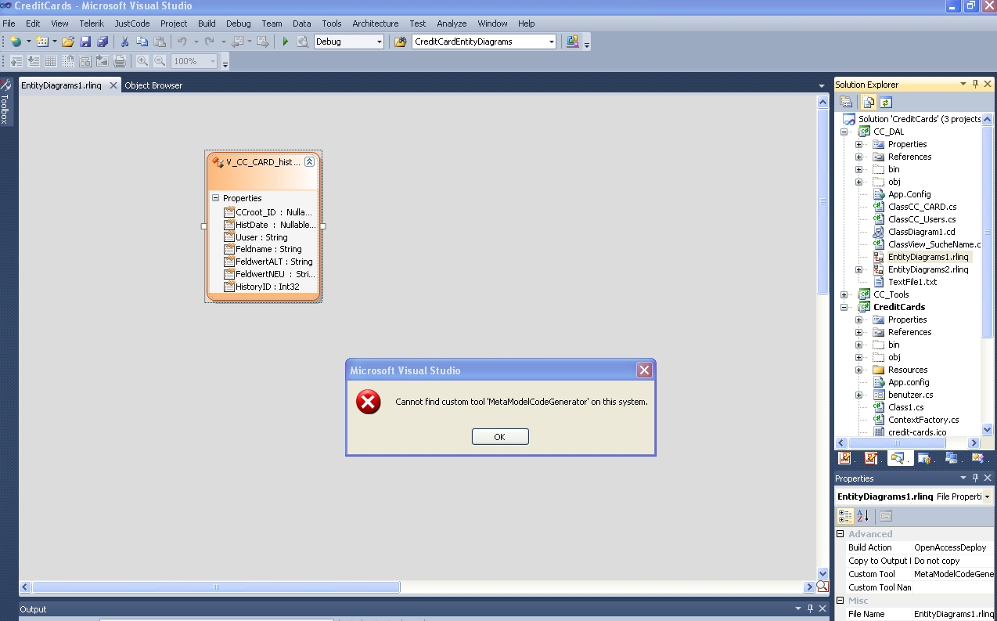The image size is (997, 621).
Task: Click the diagram vertical scrollbar thumb
Action: [822, 202]
